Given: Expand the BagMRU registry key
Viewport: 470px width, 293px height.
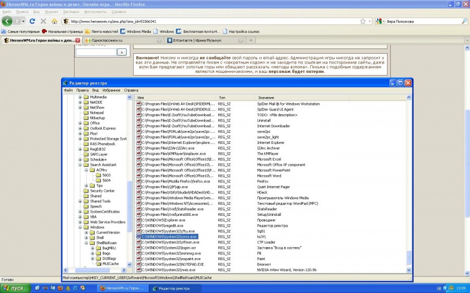Looking at the screenshot, I should pyautogui.click(x=92, y=248).
